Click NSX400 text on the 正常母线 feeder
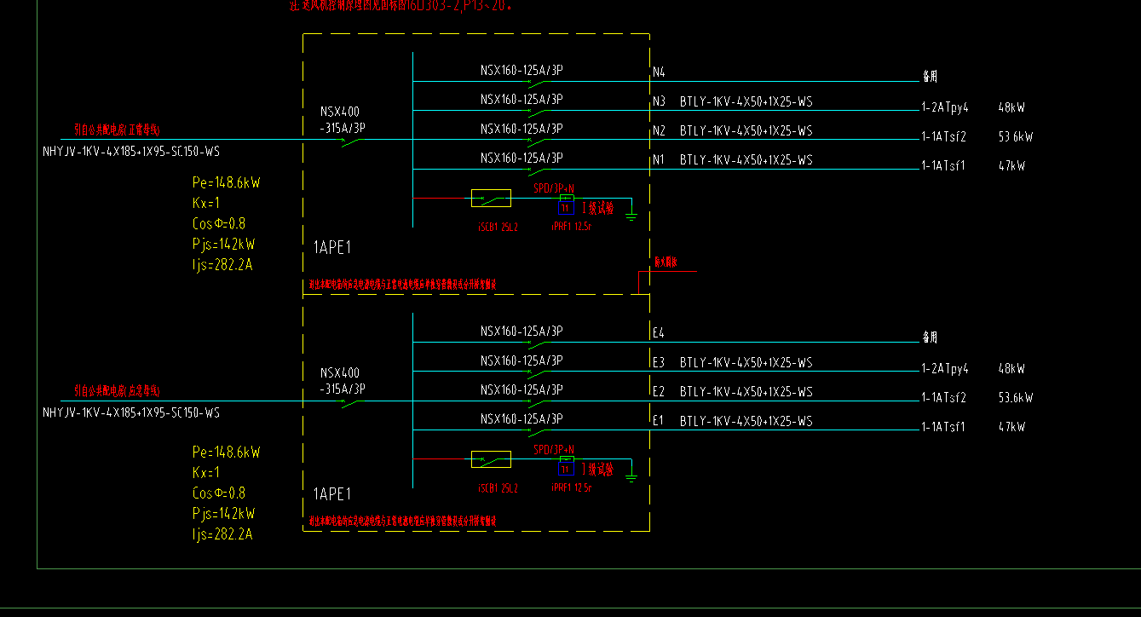This screenshot has height=617, width=1141. tap(340, 112)
